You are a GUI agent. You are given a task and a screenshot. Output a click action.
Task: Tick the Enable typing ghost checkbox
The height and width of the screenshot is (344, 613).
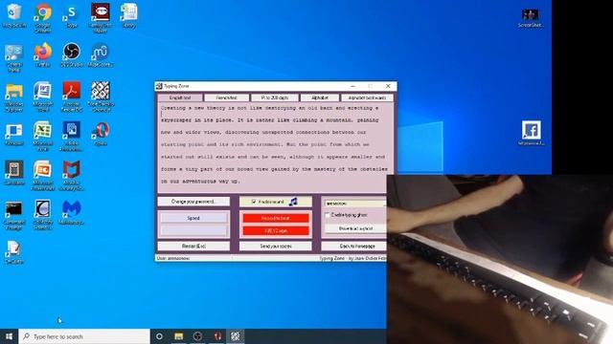coord(328,215)
